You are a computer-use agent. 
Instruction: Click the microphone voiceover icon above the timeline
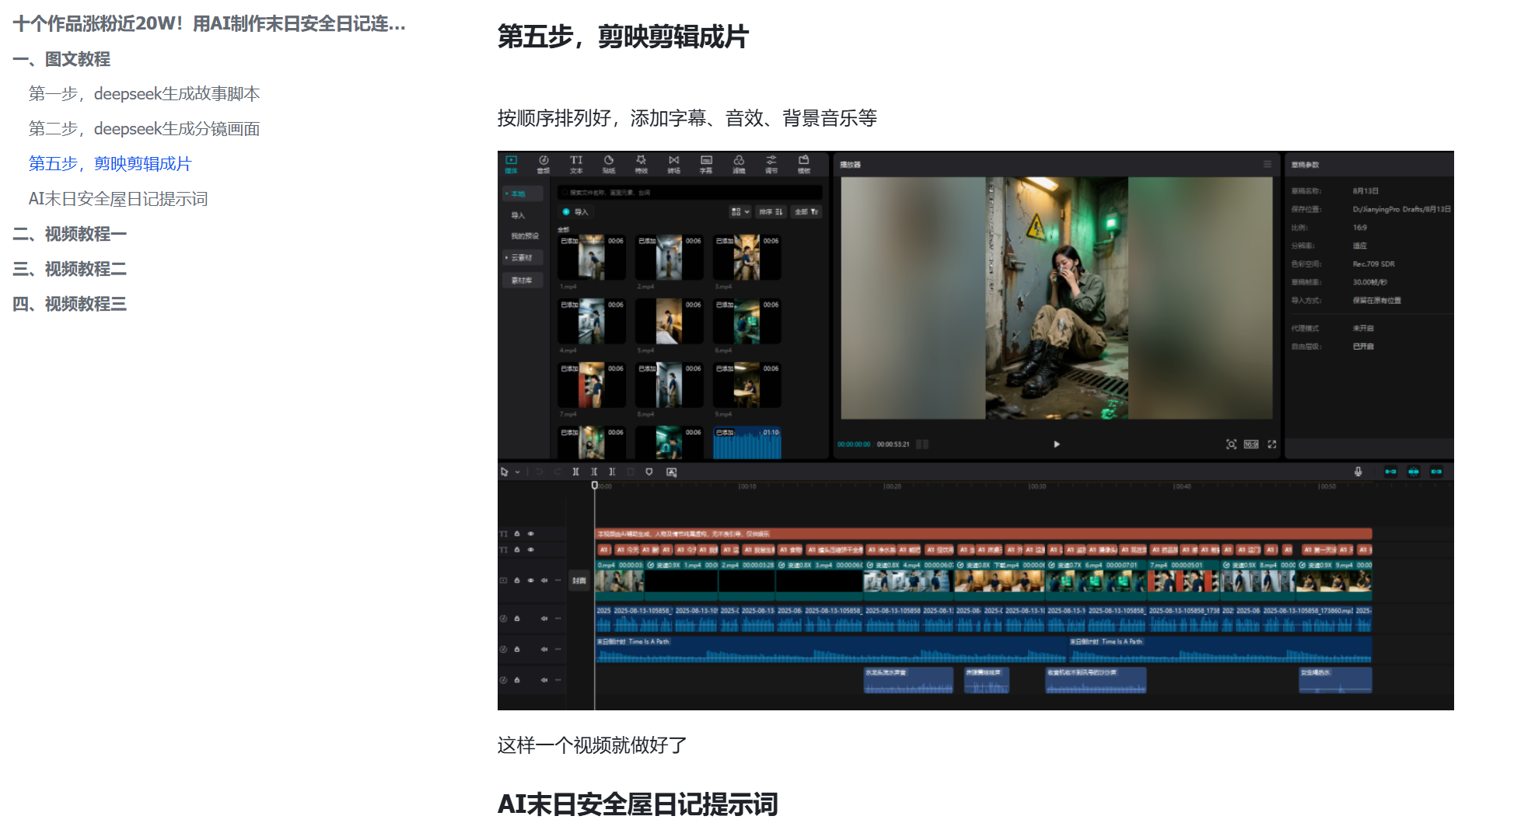point(1358,471)
